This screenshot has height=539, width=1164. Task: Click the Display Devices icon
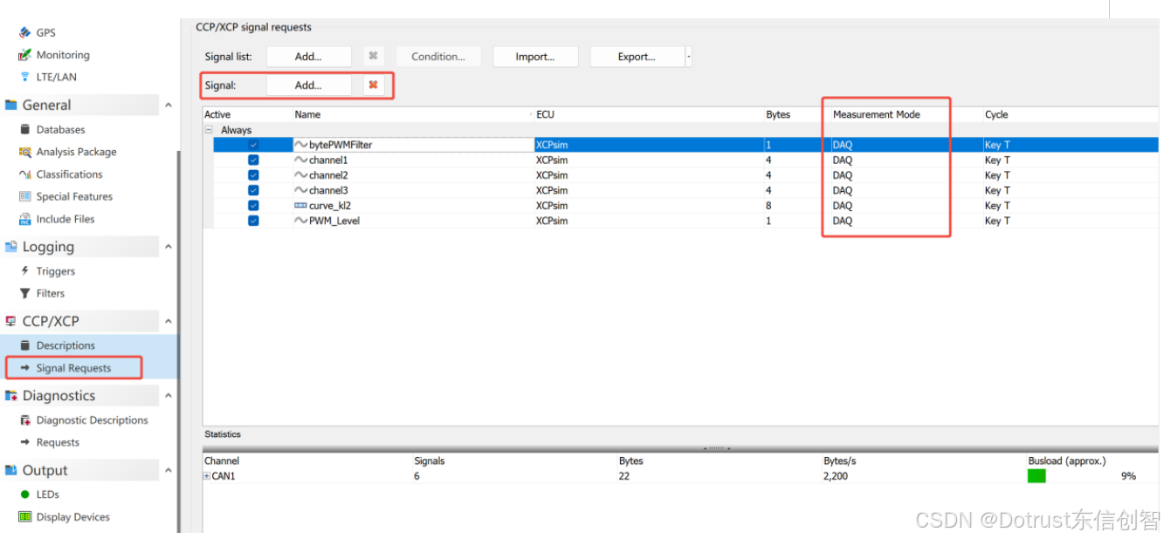click(24, 517)
